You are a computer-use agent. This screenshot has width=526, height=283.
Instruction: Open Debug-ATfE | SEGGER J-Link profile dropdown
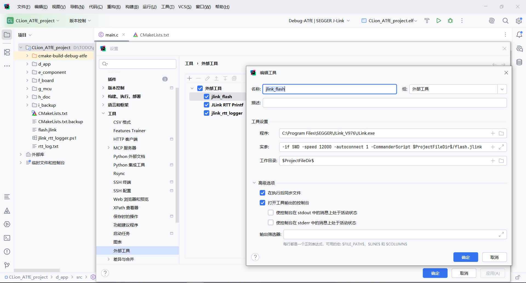coord(319,21)
